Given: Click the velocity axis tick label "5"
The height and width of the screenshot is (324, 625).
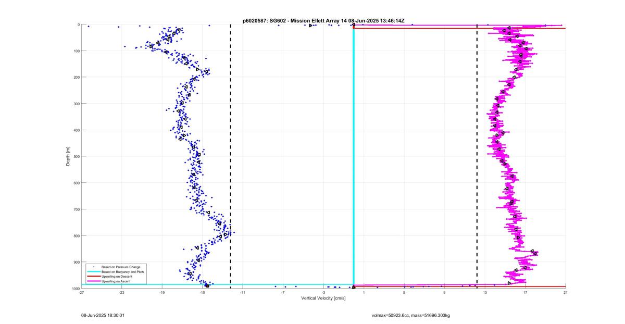Looking at the screenshot, I should [x=404, y=293].
